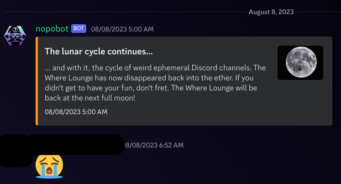This screenshot has width=341, height=184.
Task: Open the full moon thumbnail image
Action: (300, 63)
